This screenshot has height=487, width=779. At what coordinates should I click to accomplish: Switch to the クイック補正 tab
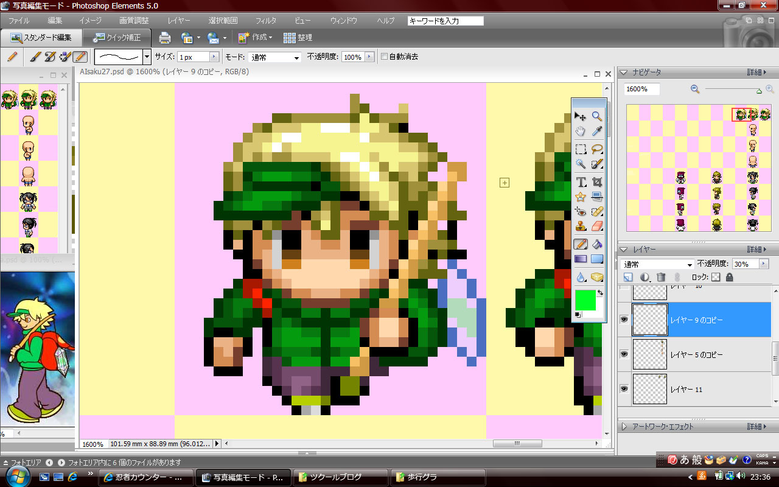117,38
